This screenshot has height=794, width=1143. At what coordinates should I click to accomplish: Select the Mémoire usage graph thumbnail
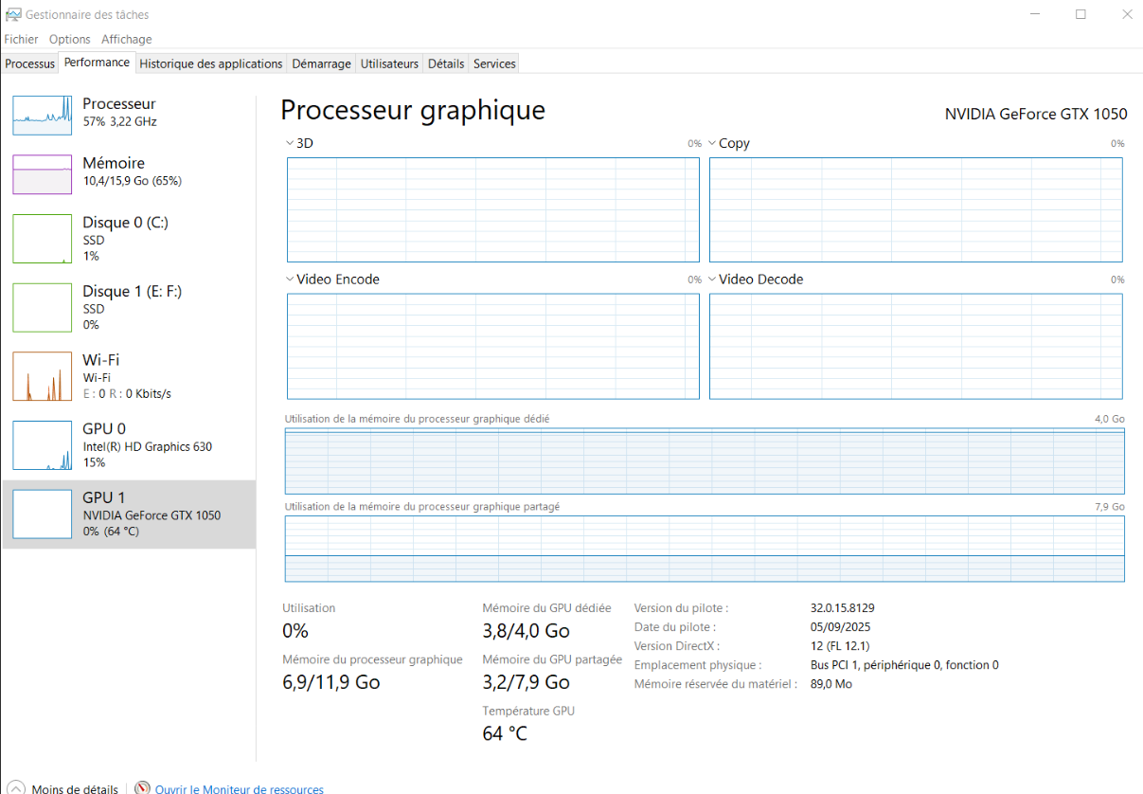(x=42, y=174)
